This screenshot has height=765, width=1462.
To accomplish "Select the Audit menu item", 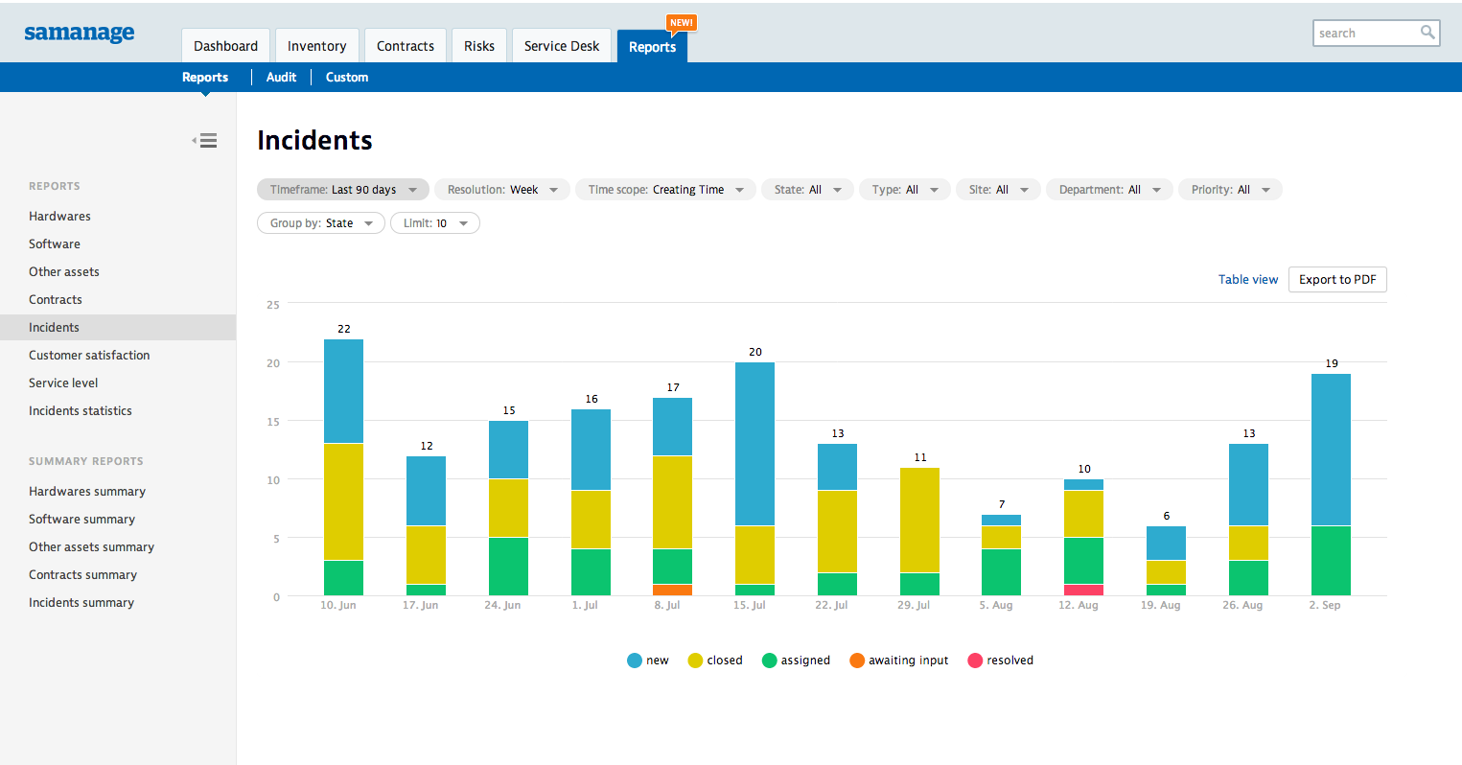I will pos(281,77).
